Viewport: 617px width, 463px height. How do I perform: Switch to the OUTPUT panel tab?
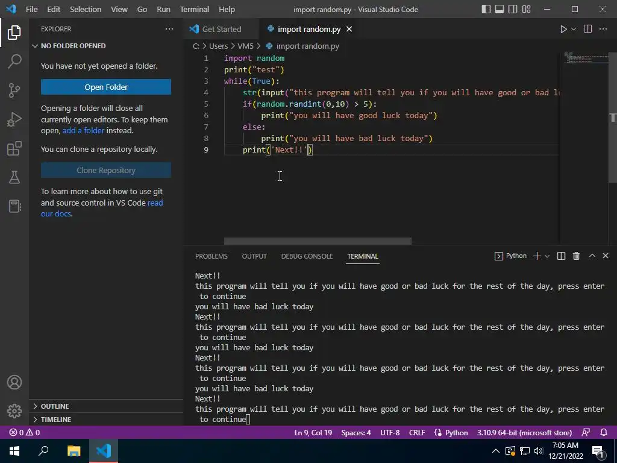point(254,256)
